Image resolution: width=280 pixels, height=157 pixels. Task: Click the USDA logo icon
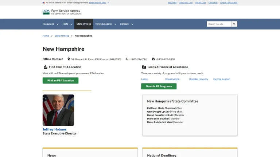point(46,12)
